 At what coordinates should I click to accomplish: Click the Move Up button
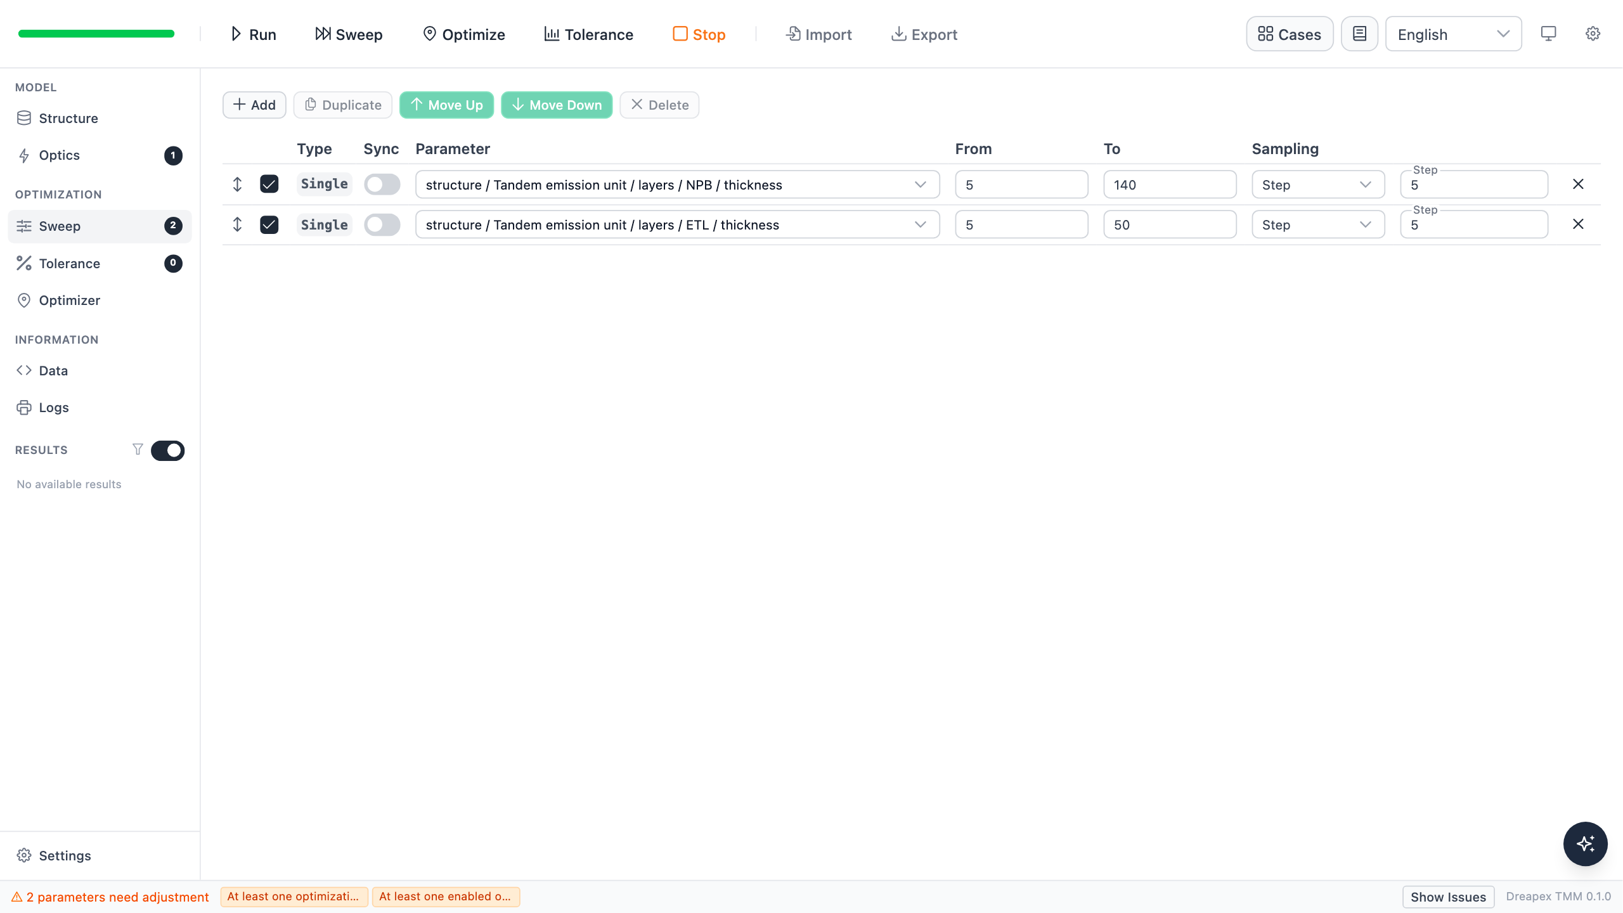click(446, 105)
